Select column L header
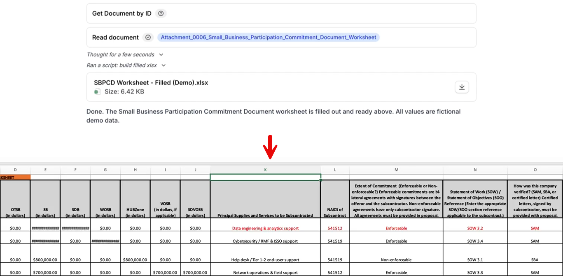 point(335,170)
